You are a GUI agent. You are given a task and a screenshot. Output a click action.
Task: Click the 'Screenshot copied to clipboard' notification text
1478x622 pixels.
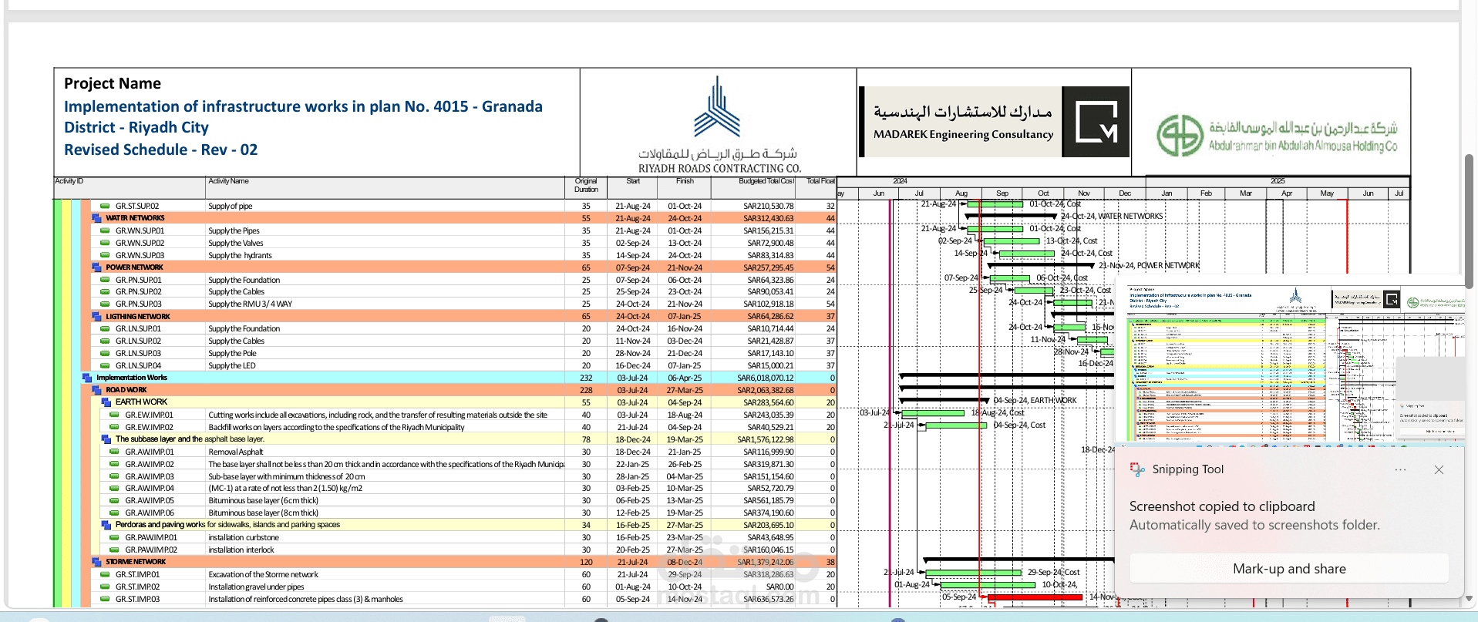1222,506
